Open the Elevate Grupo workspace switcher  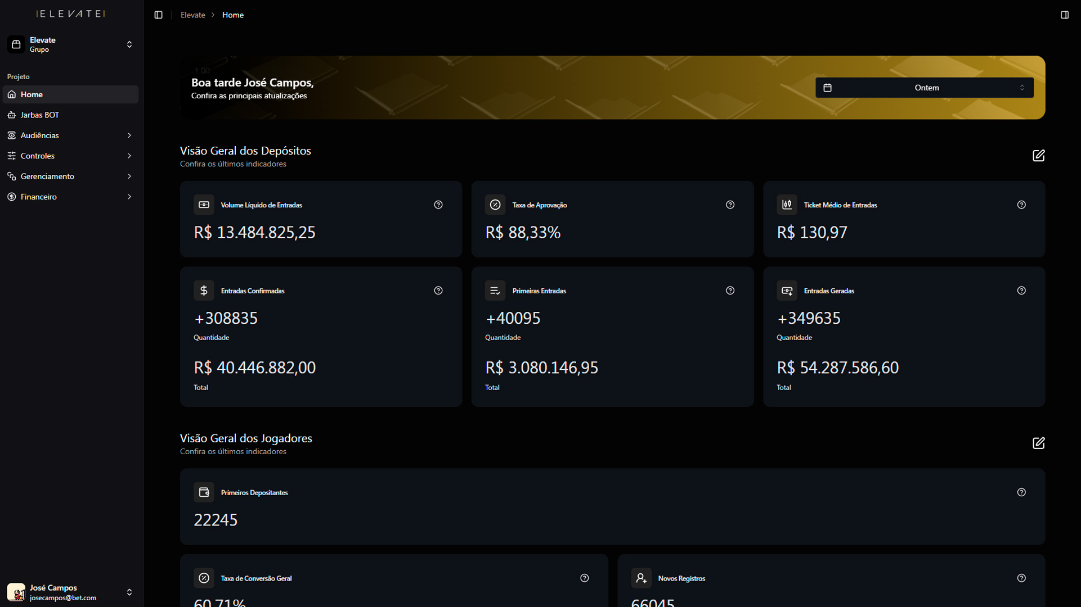[70, 44]
